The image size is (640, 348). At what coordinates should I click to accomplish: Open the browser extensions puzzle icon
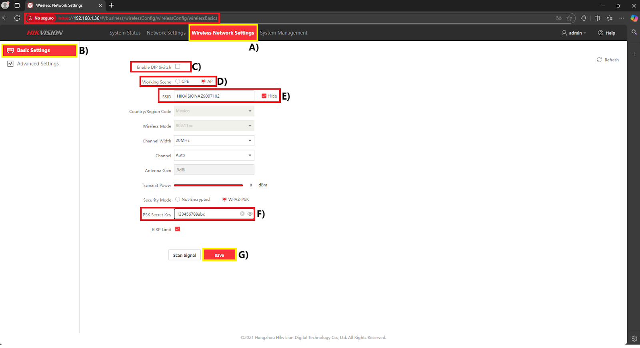coord(584,18)
